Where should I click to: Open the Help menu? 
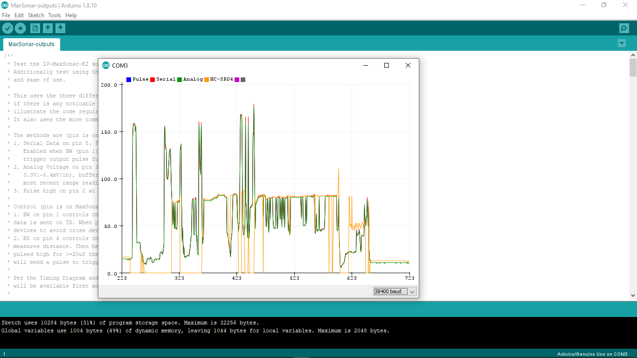point(71,15)
